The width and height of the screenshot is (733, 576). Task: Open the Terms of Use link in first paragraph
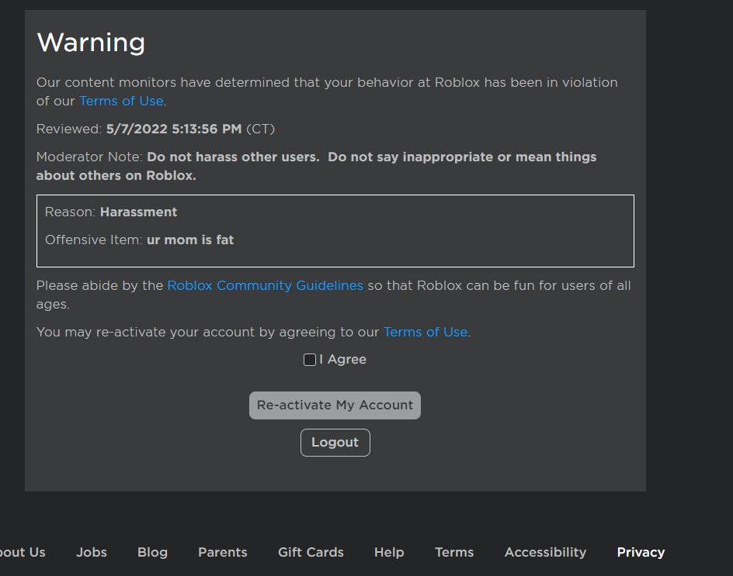point(122,101)
